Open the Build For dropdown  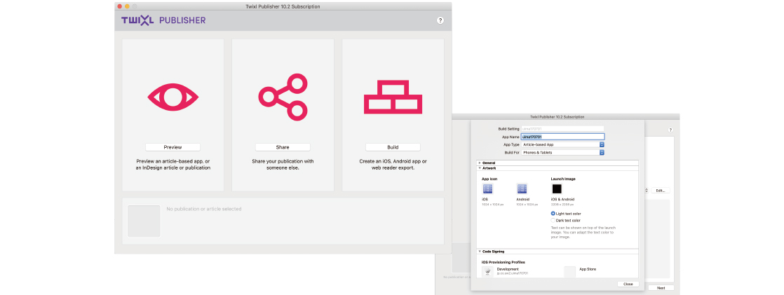563,153
